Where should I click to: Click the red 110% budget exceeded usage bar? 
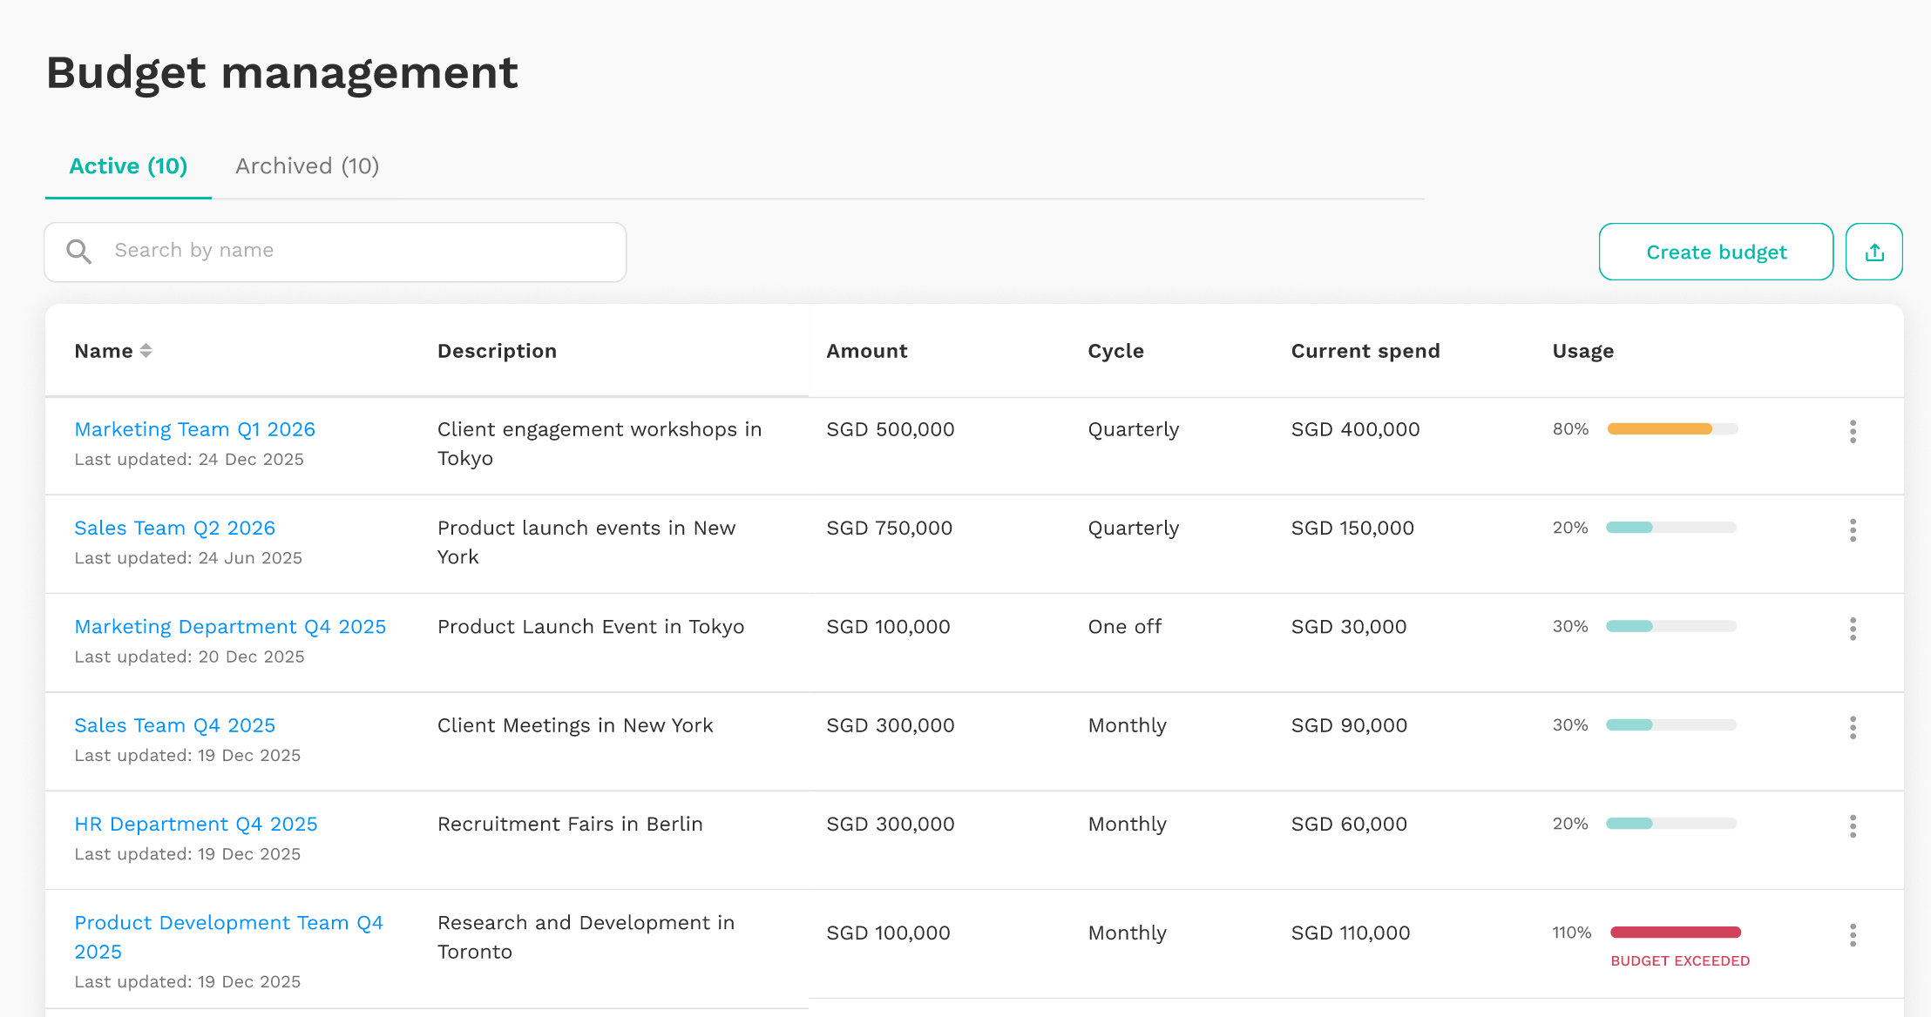(x=1676, y=932)
